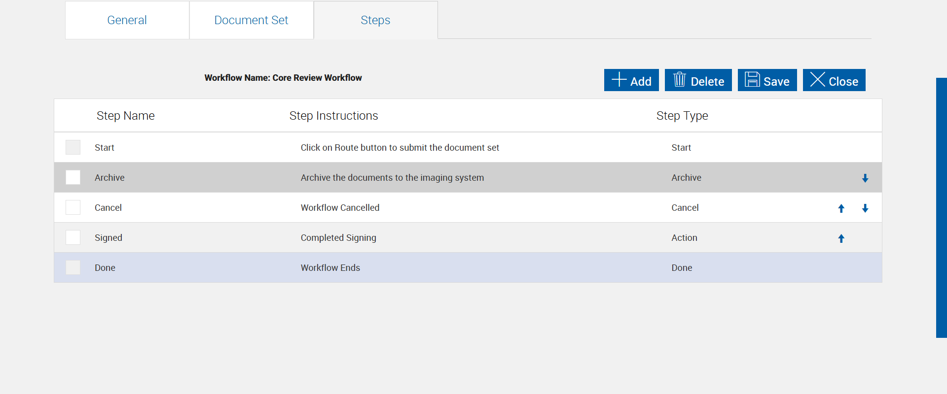947x394 pixels.
Task: Move the Signed step up with arrow
Action: (x=841, y=238)
